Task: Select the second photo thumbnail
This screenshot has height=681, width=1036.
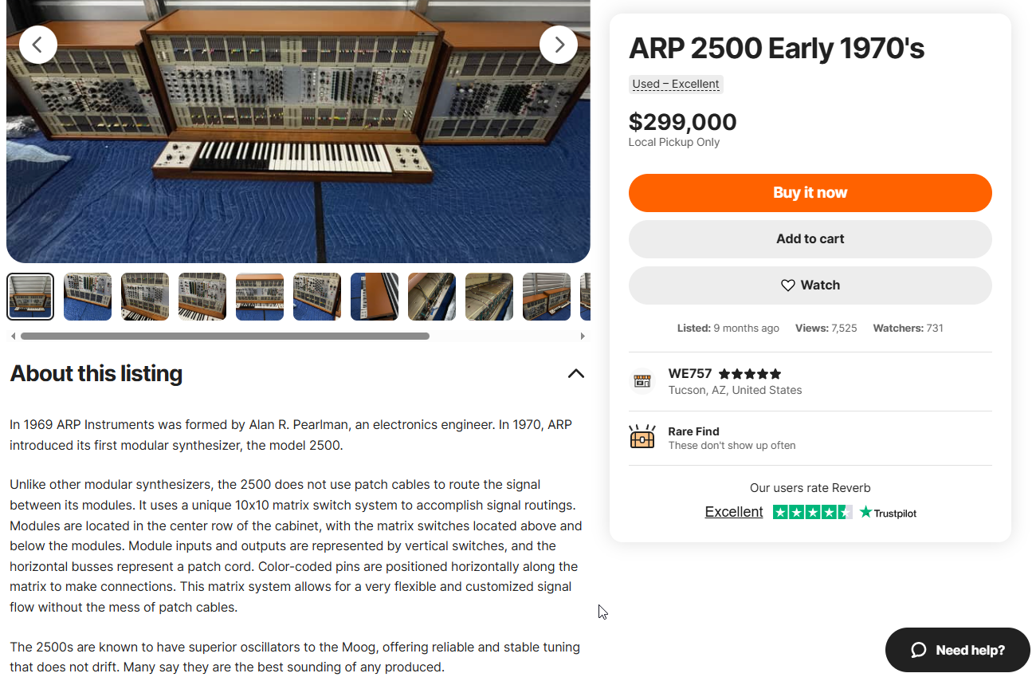Action: point(88,297)
